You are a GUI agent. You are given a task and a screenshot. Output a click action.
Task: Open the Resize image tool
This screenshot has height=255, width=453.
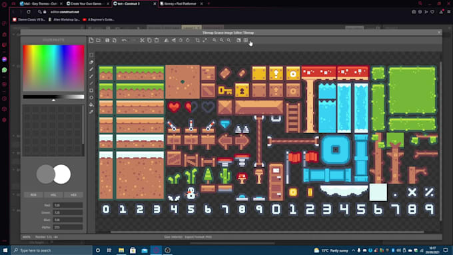205,40
